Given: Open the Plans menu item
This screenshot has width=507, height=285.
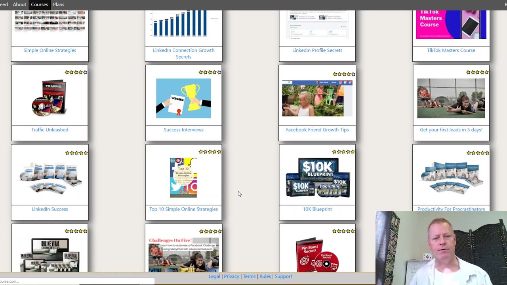Looking at the screenshot, I should tap(59, 4).
